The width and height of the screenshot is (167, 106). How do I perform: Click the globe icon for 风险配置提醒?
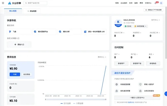pos(117,84)
